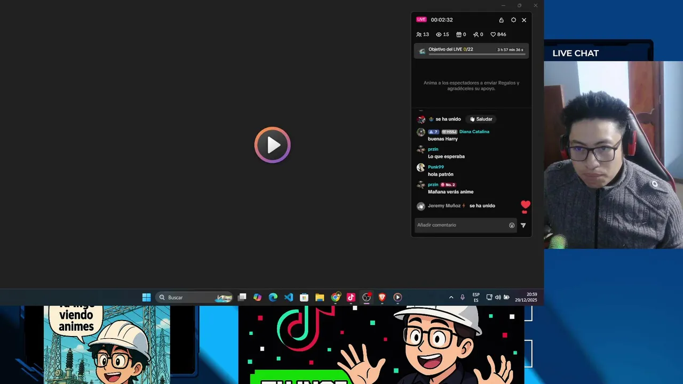Screen dimensions: 683x384
Task: Toggle the lock icon in the LIVE panel
Action: tap(501, 20)
